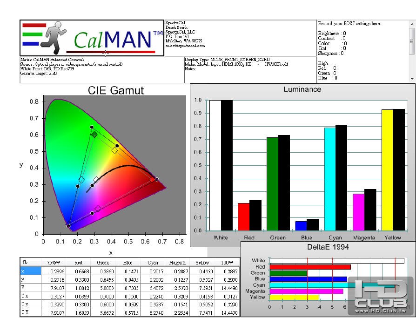Viewport: 416px width, 318px height.
Task: Click the 'Record your POST settings here:' heading
Action: click(x=349, y=23)
